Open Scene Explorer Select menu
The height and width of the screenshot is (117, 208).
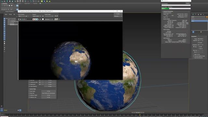tap(6, 14)
